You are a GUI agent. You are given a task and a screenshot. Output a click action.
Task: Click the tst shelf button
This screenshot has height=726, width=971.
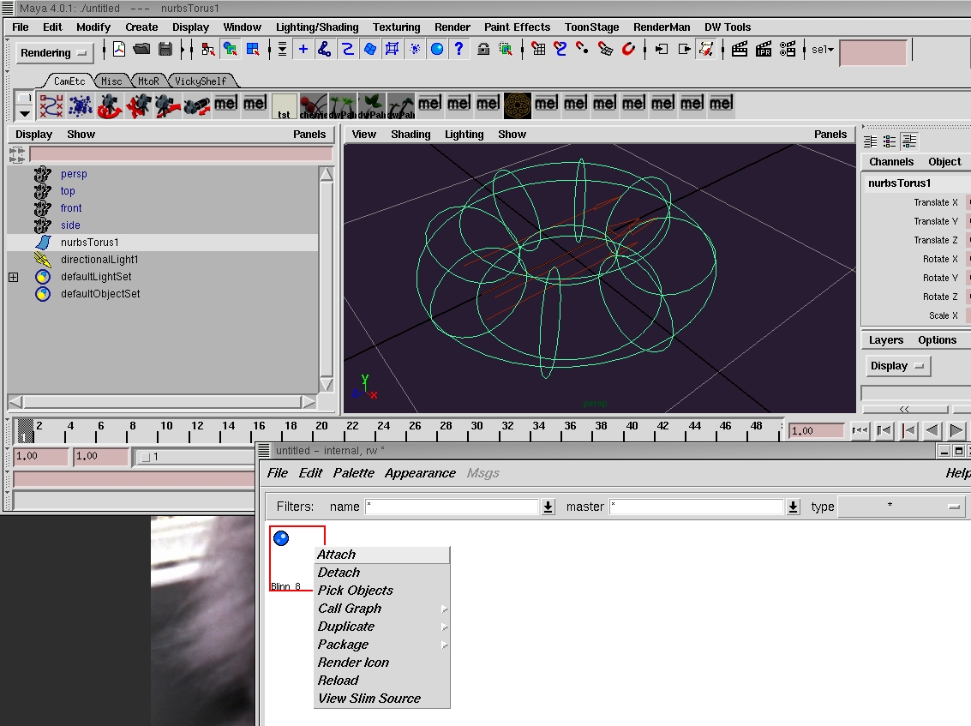pos(285,106)
